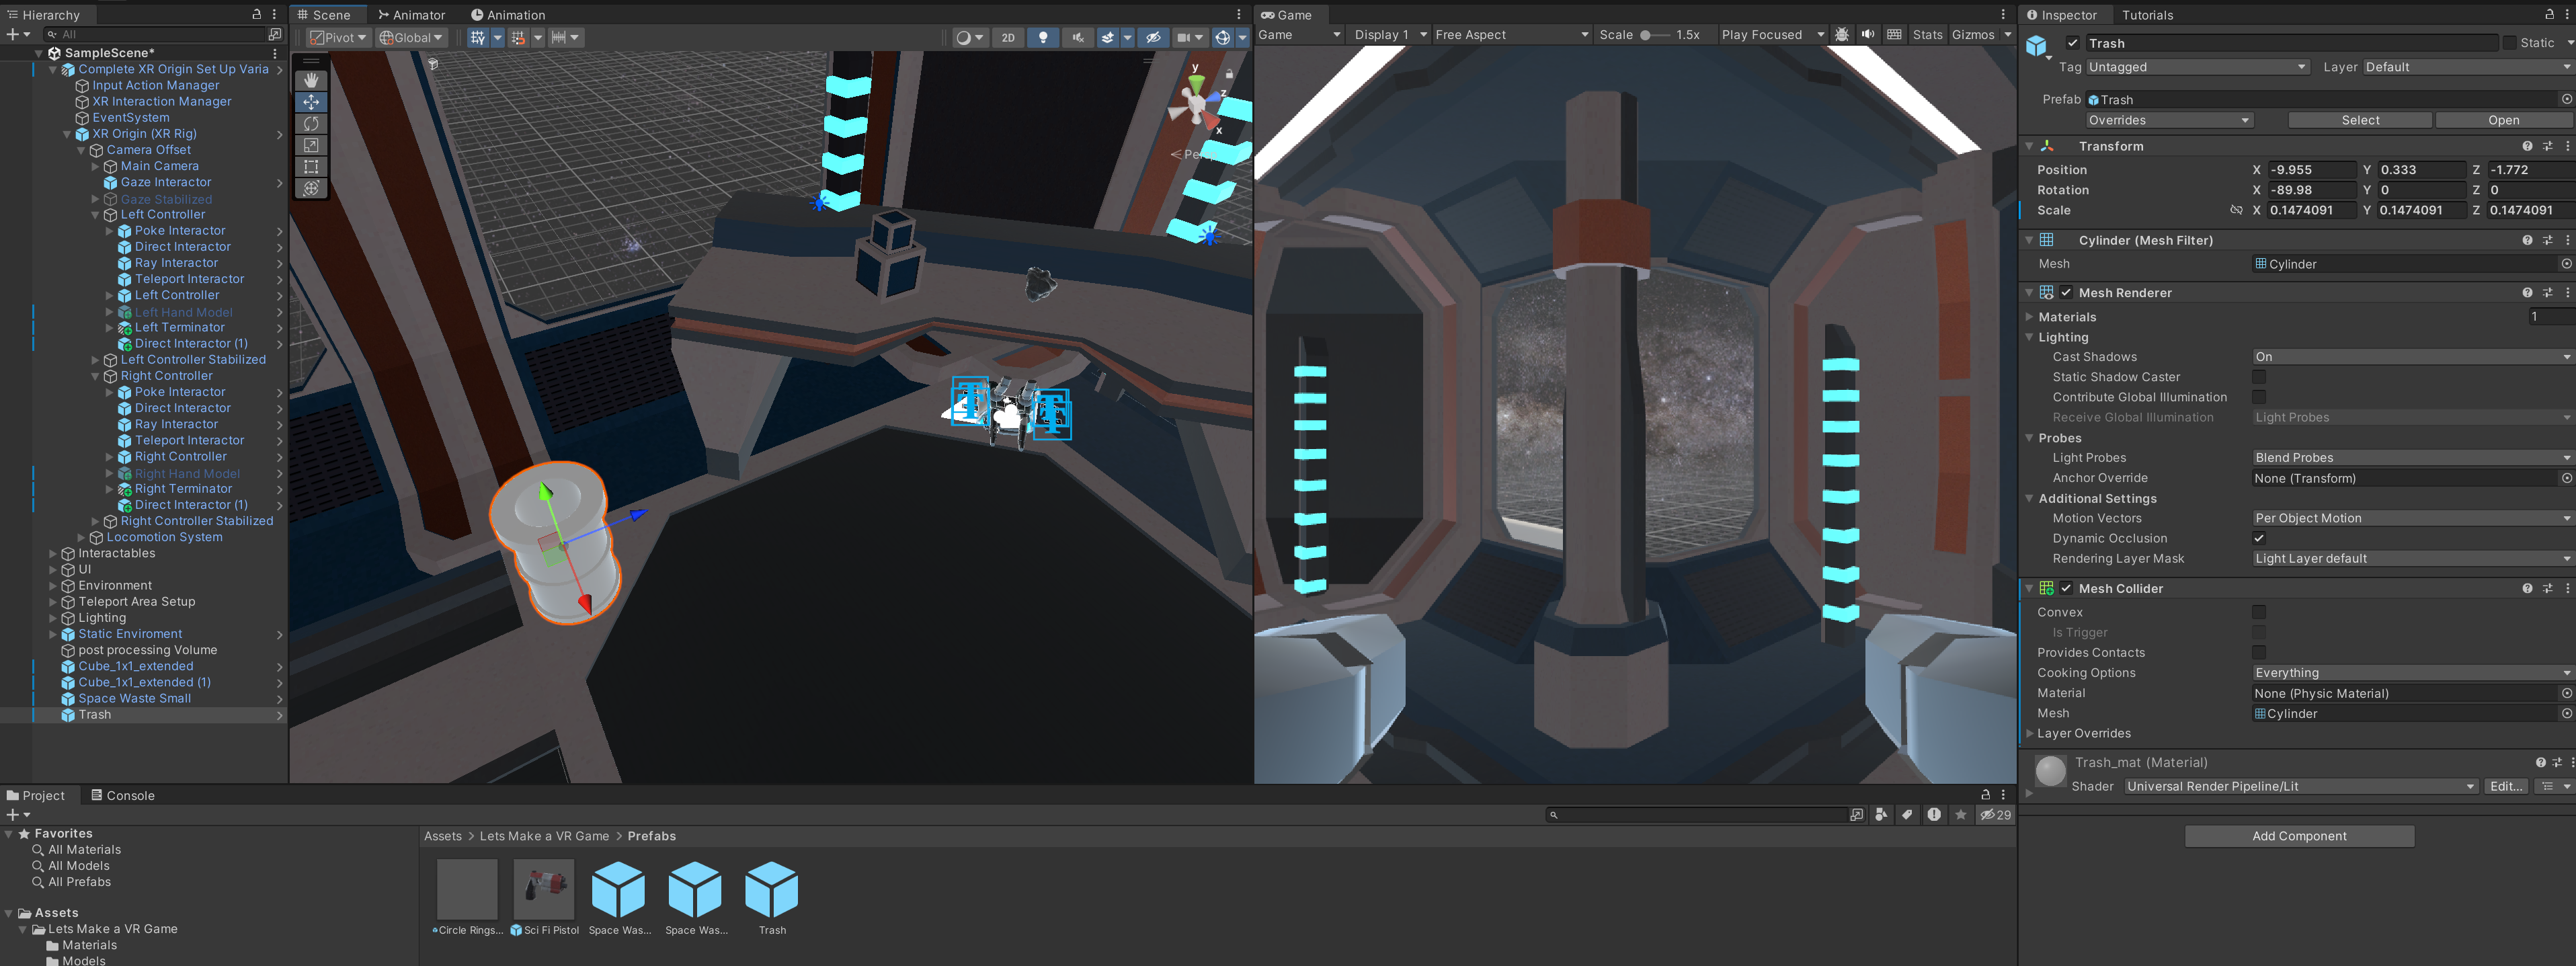Select the Hand view tool
The height and width of the screenshot is (966, 2576).
pyautogui.click(x=311, y=80)
